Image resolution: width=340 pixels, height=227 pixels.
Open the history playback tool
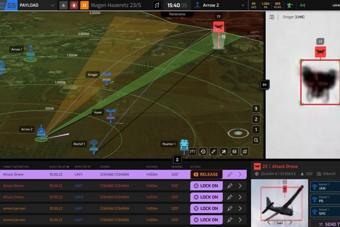click(203, 152)
